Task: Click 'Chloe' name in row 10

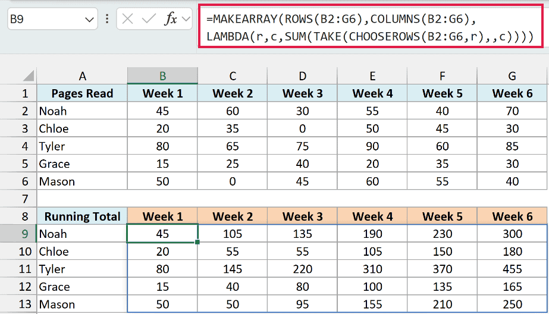Action: 54,252
